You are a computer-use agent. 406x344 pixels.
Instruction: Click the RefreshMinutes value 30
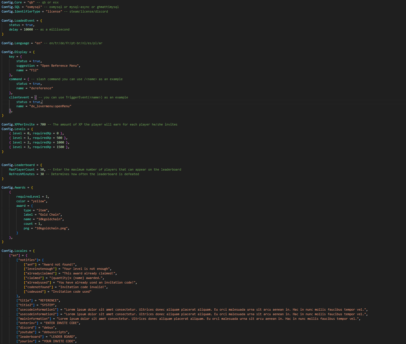[x=42, y=174]
